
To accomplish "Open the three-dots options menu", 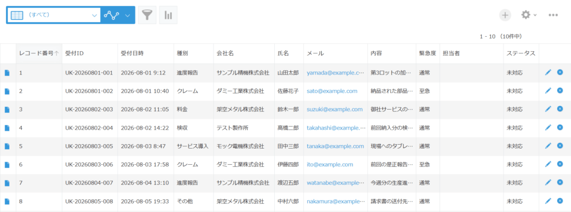I will click(x=553, y=15).
